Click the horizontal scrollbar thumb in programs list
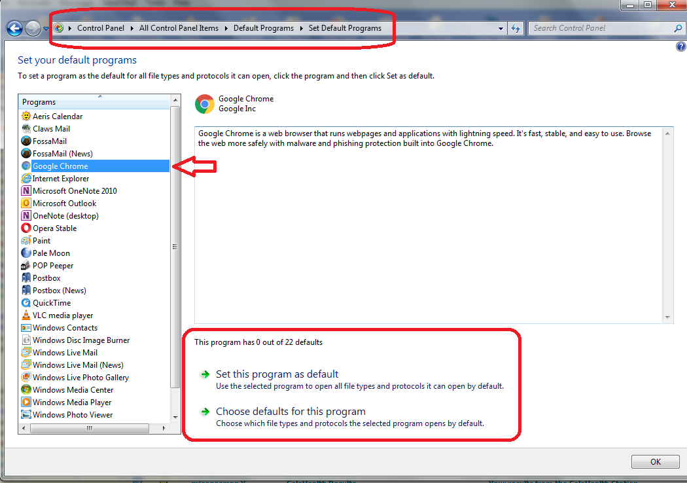This screenshot has height=483, width=687. pyautogui.click(x=90, y=428)
